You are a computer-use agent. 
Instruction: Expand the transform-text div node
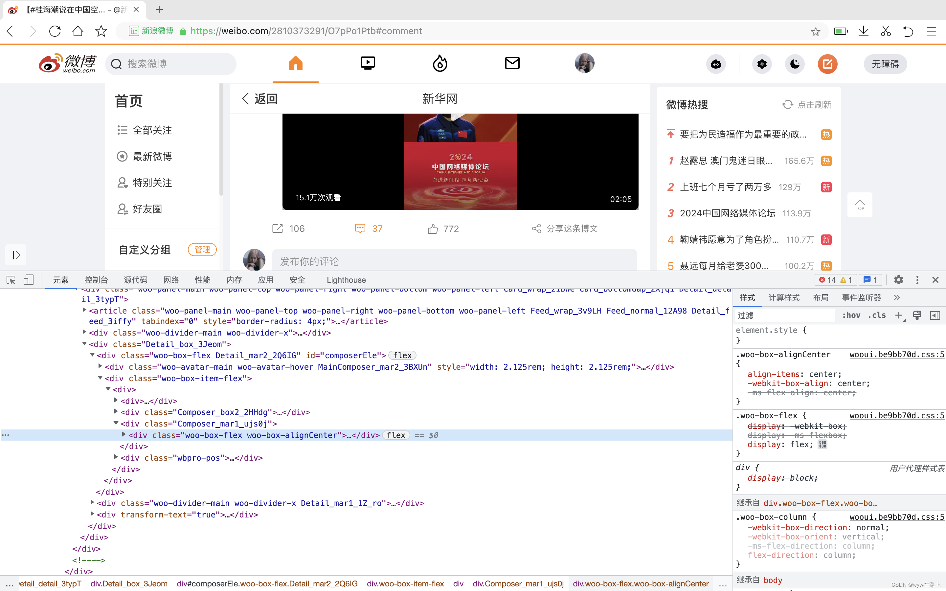pos(92,514)
